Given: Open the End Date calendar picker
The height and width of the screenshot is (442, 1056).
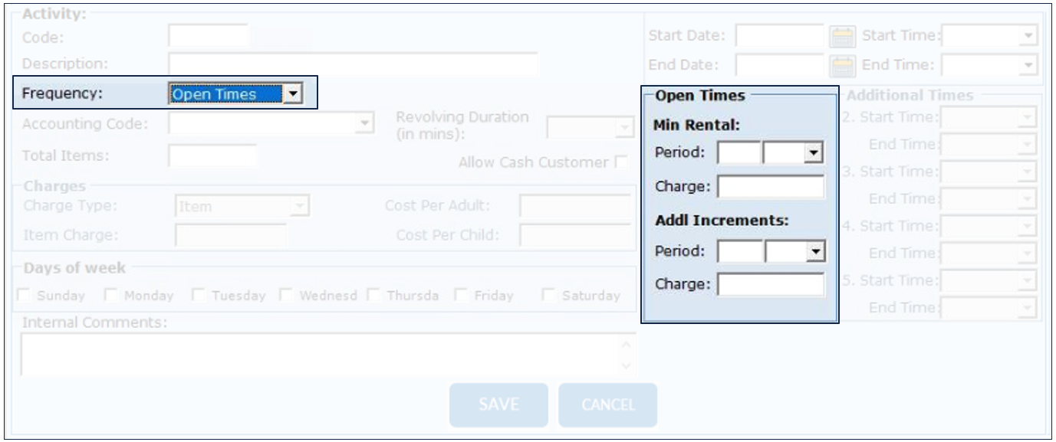Looking at the screenshot, I should (843, 65).
